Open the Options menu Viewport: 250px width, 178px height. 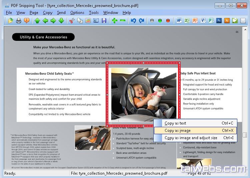tap(77, 13)
